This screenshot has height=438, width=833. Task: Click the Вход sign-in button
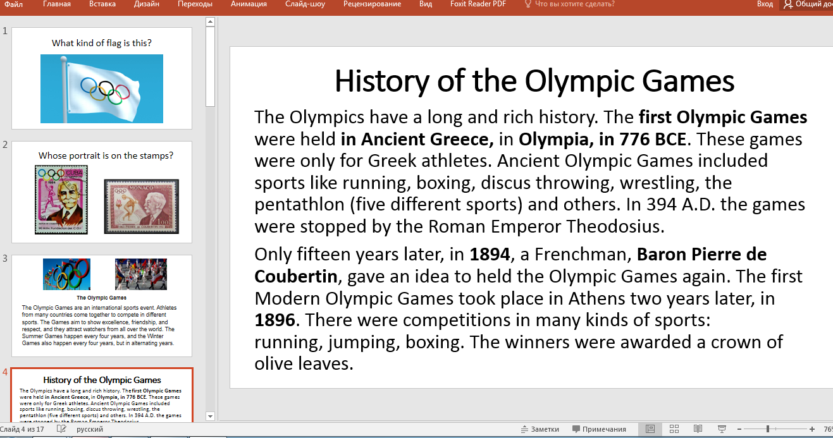pyautogui.click(x=765, y=4)
